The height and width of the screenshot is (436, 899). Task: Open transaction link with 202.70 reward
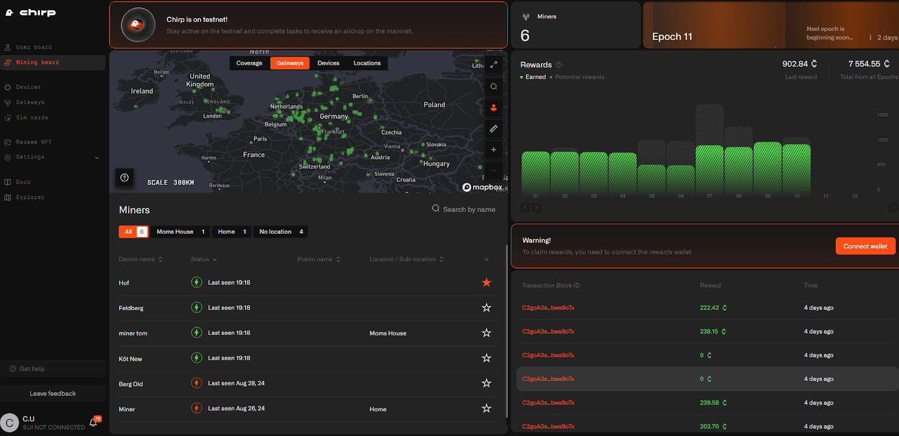click(x=548, y=426)
